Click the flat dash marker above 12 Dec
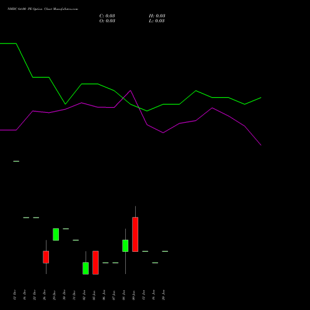 (16, 161)
